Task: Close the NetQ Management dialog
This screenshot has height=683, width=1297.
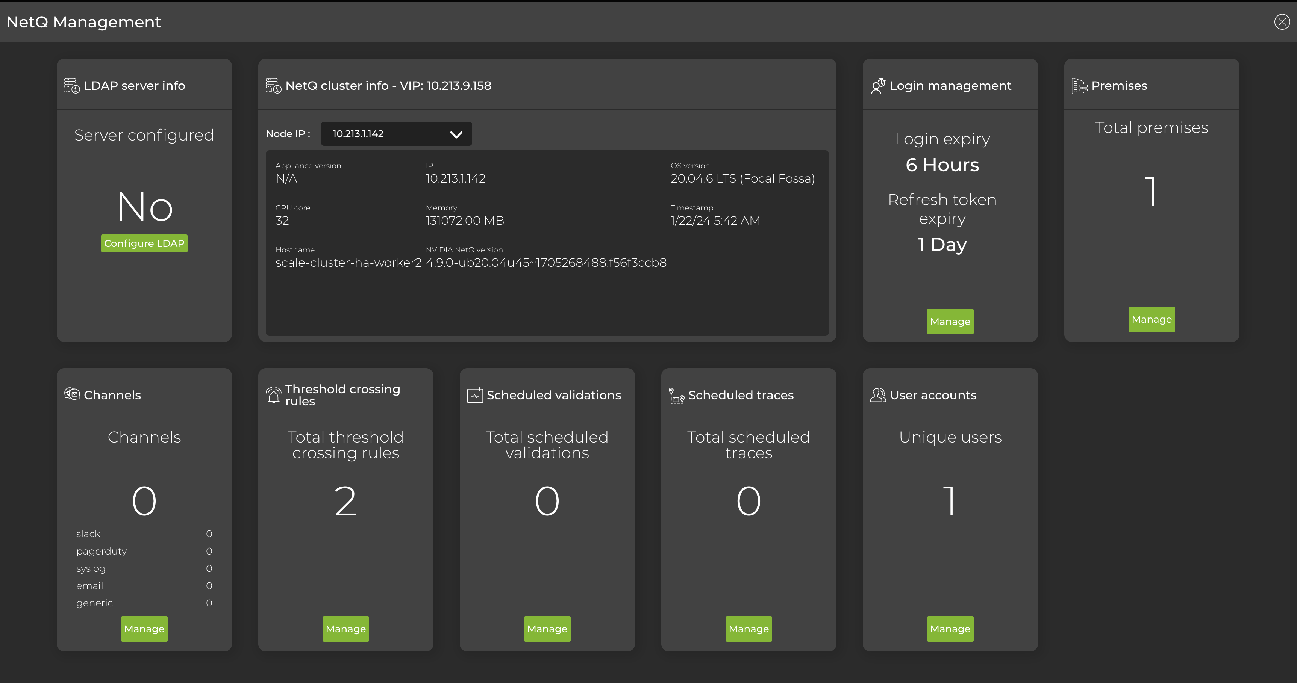Action: [x=1281, y=22]
